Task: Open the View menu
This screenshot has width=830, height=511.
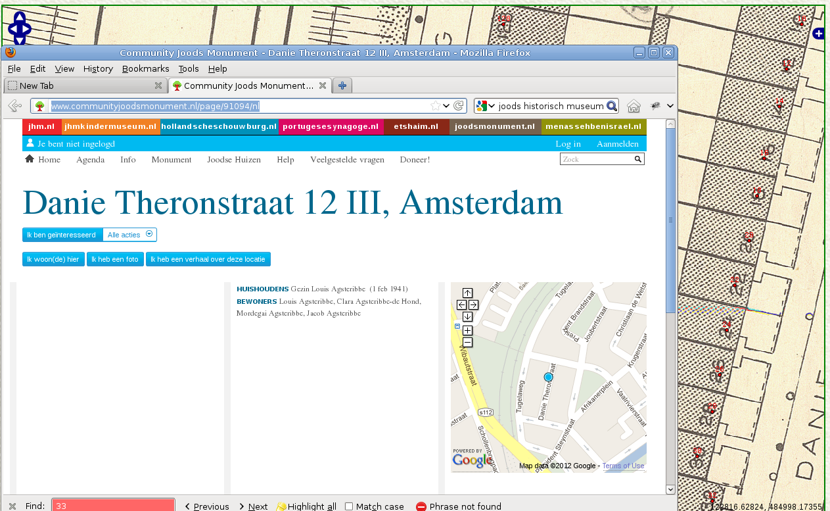Action: [x=64, y=68]
